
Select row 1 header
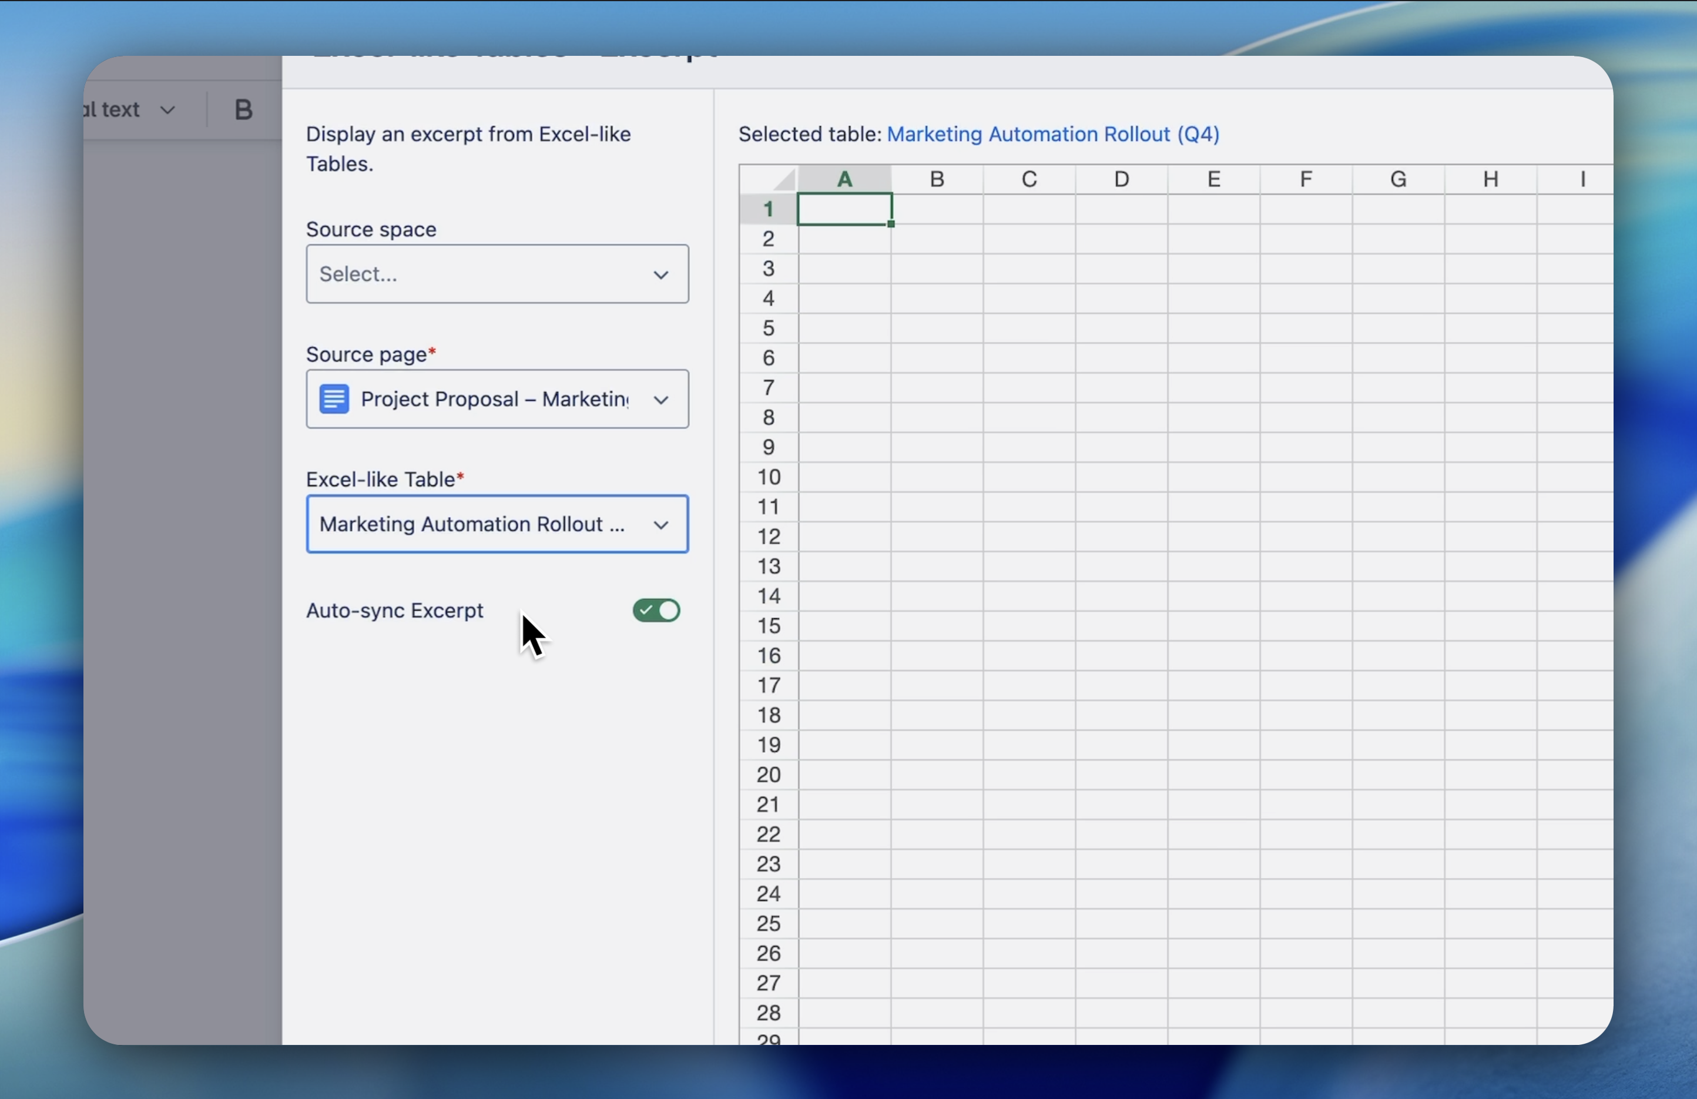pyautogui.click(x=768, y=209)
